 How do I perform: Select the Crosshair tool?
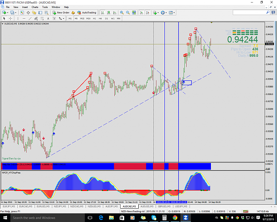11,18
